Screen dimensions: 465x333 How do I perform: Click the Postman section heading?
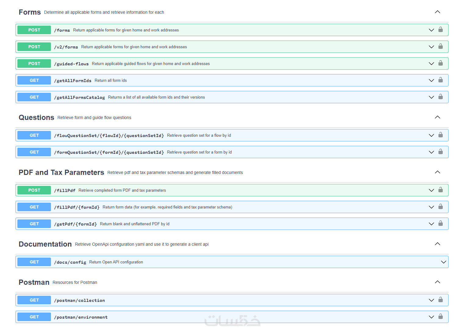[x=34, y=282]
